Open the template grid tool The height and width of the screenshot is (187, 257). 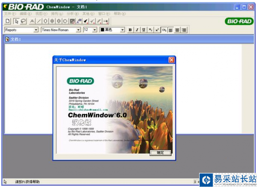coord(72,21)
